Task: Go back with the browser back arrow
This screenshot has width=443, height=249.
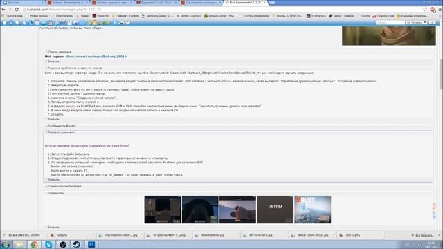Action: (x=3, y=9)
